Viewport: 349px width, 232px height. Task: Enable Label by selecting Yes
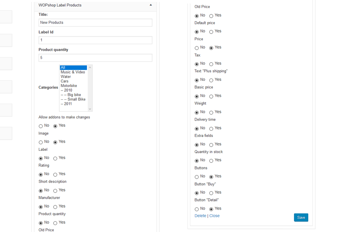click(55, 159)
